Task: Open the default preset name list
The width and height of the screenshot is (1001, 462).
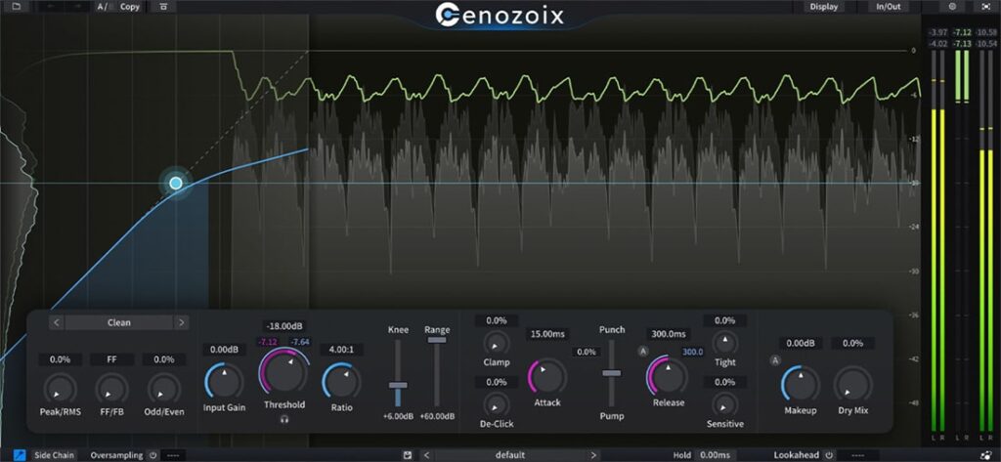Action: click(510, 455)
